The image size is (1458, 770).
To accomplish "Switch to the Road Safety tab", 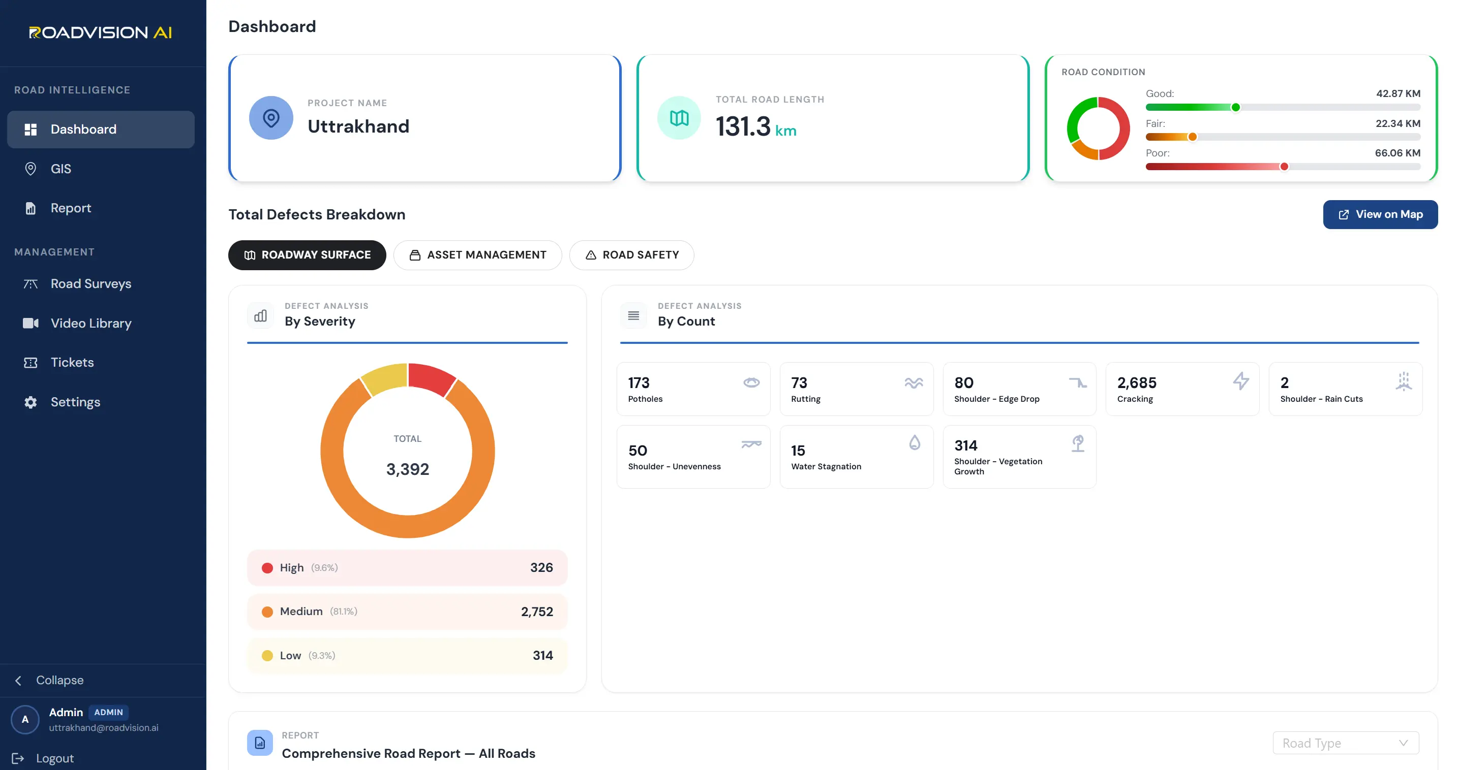I will click(x=632, y=255).
